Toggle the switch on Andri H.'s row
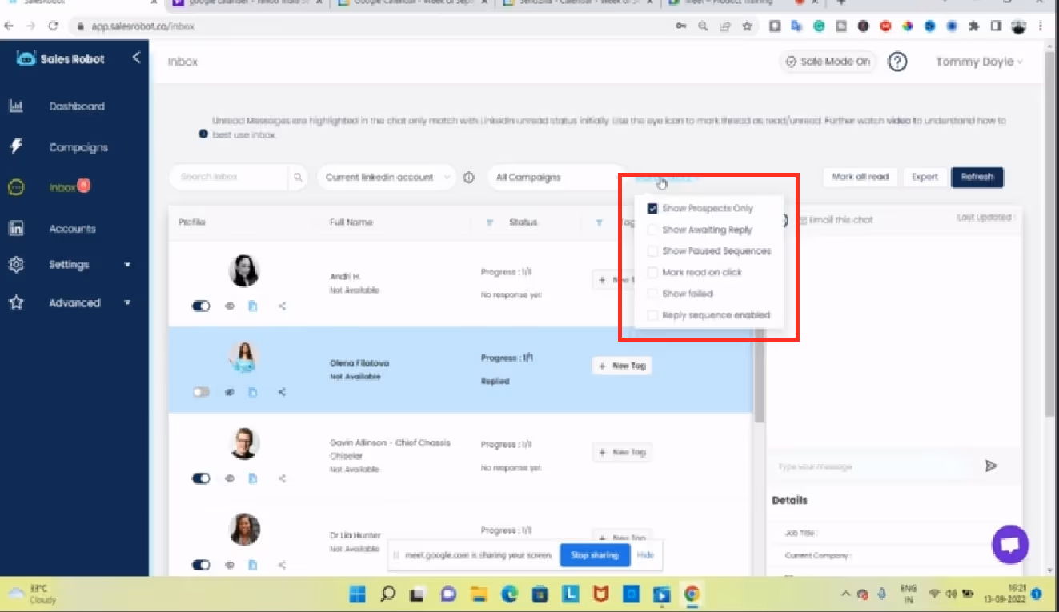The image size is (1059, 612). [199, 306]
